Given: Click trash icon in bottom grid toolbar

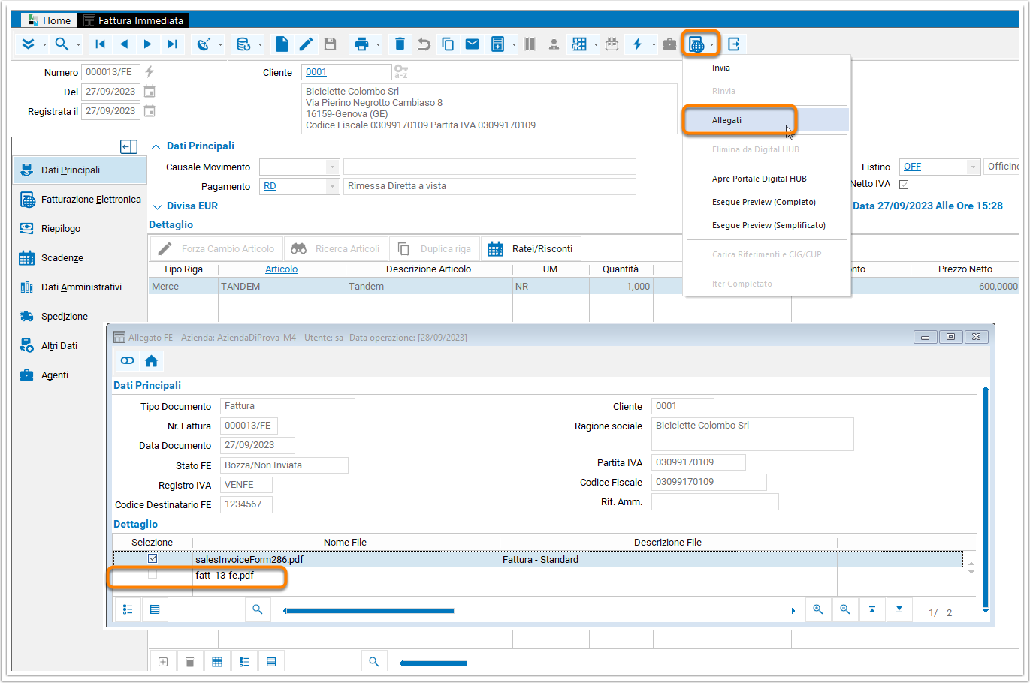Looking at the screenshot, I should pos(190,662).
